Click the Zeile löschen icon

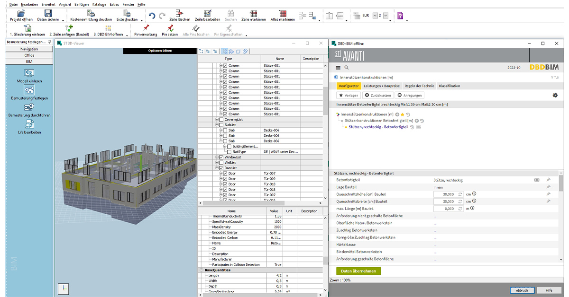point(180,13)
